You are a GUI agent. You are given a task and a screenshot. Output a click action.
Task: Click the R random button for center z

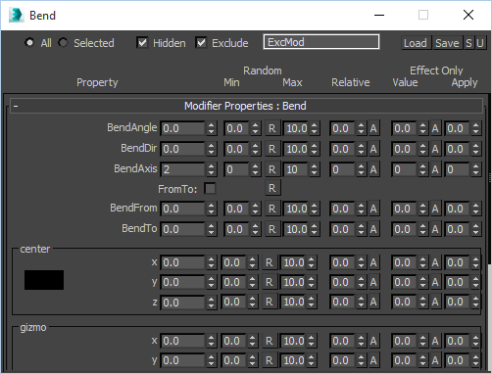pyautogui.click(x=270, y=302)
